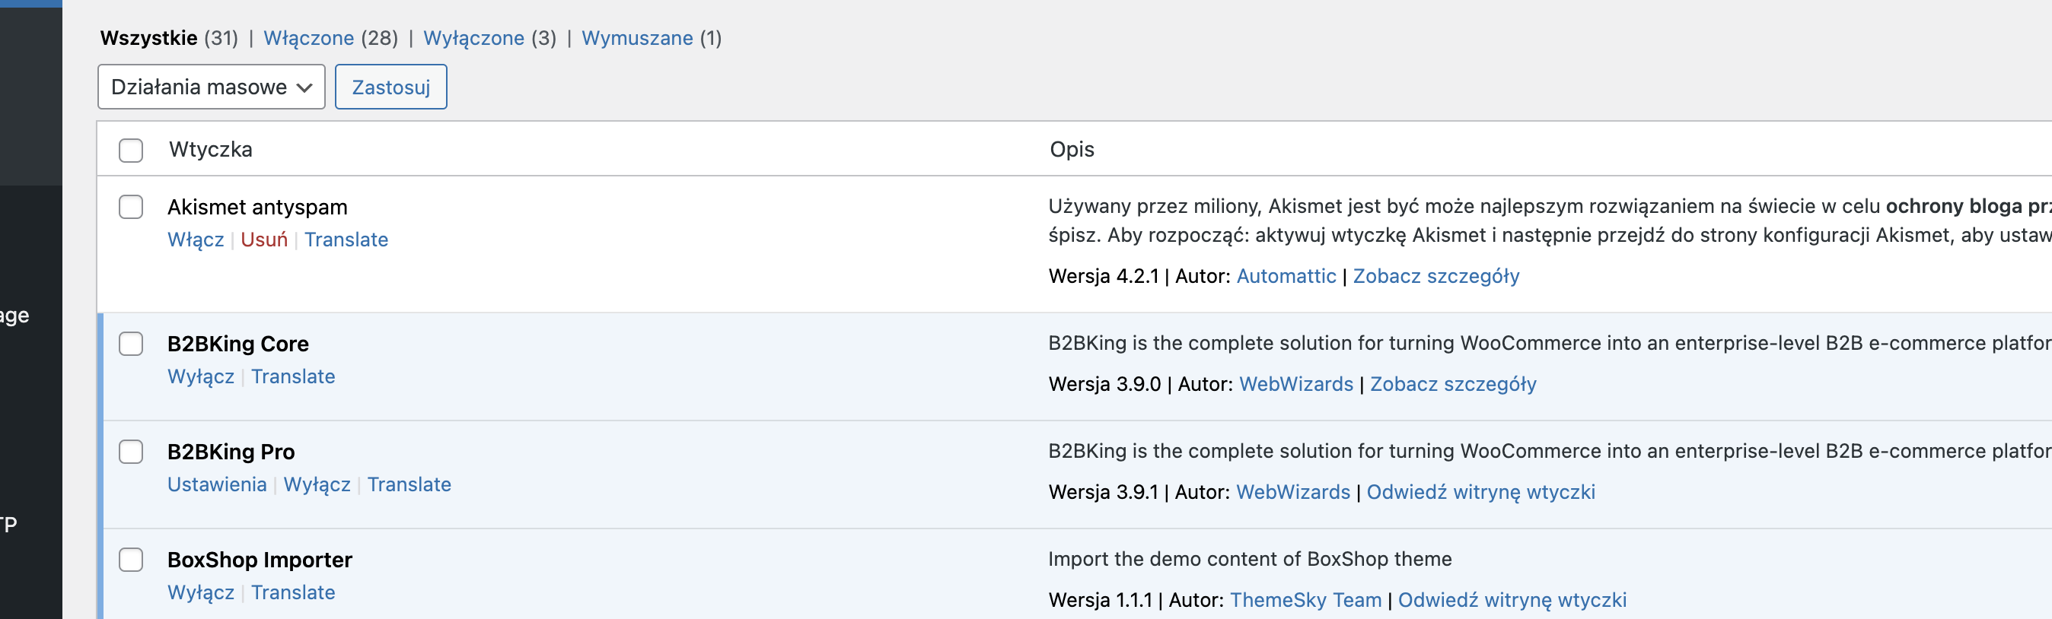
Task: Click the Akismet antyspam plugin name
Action: point(257,208)
